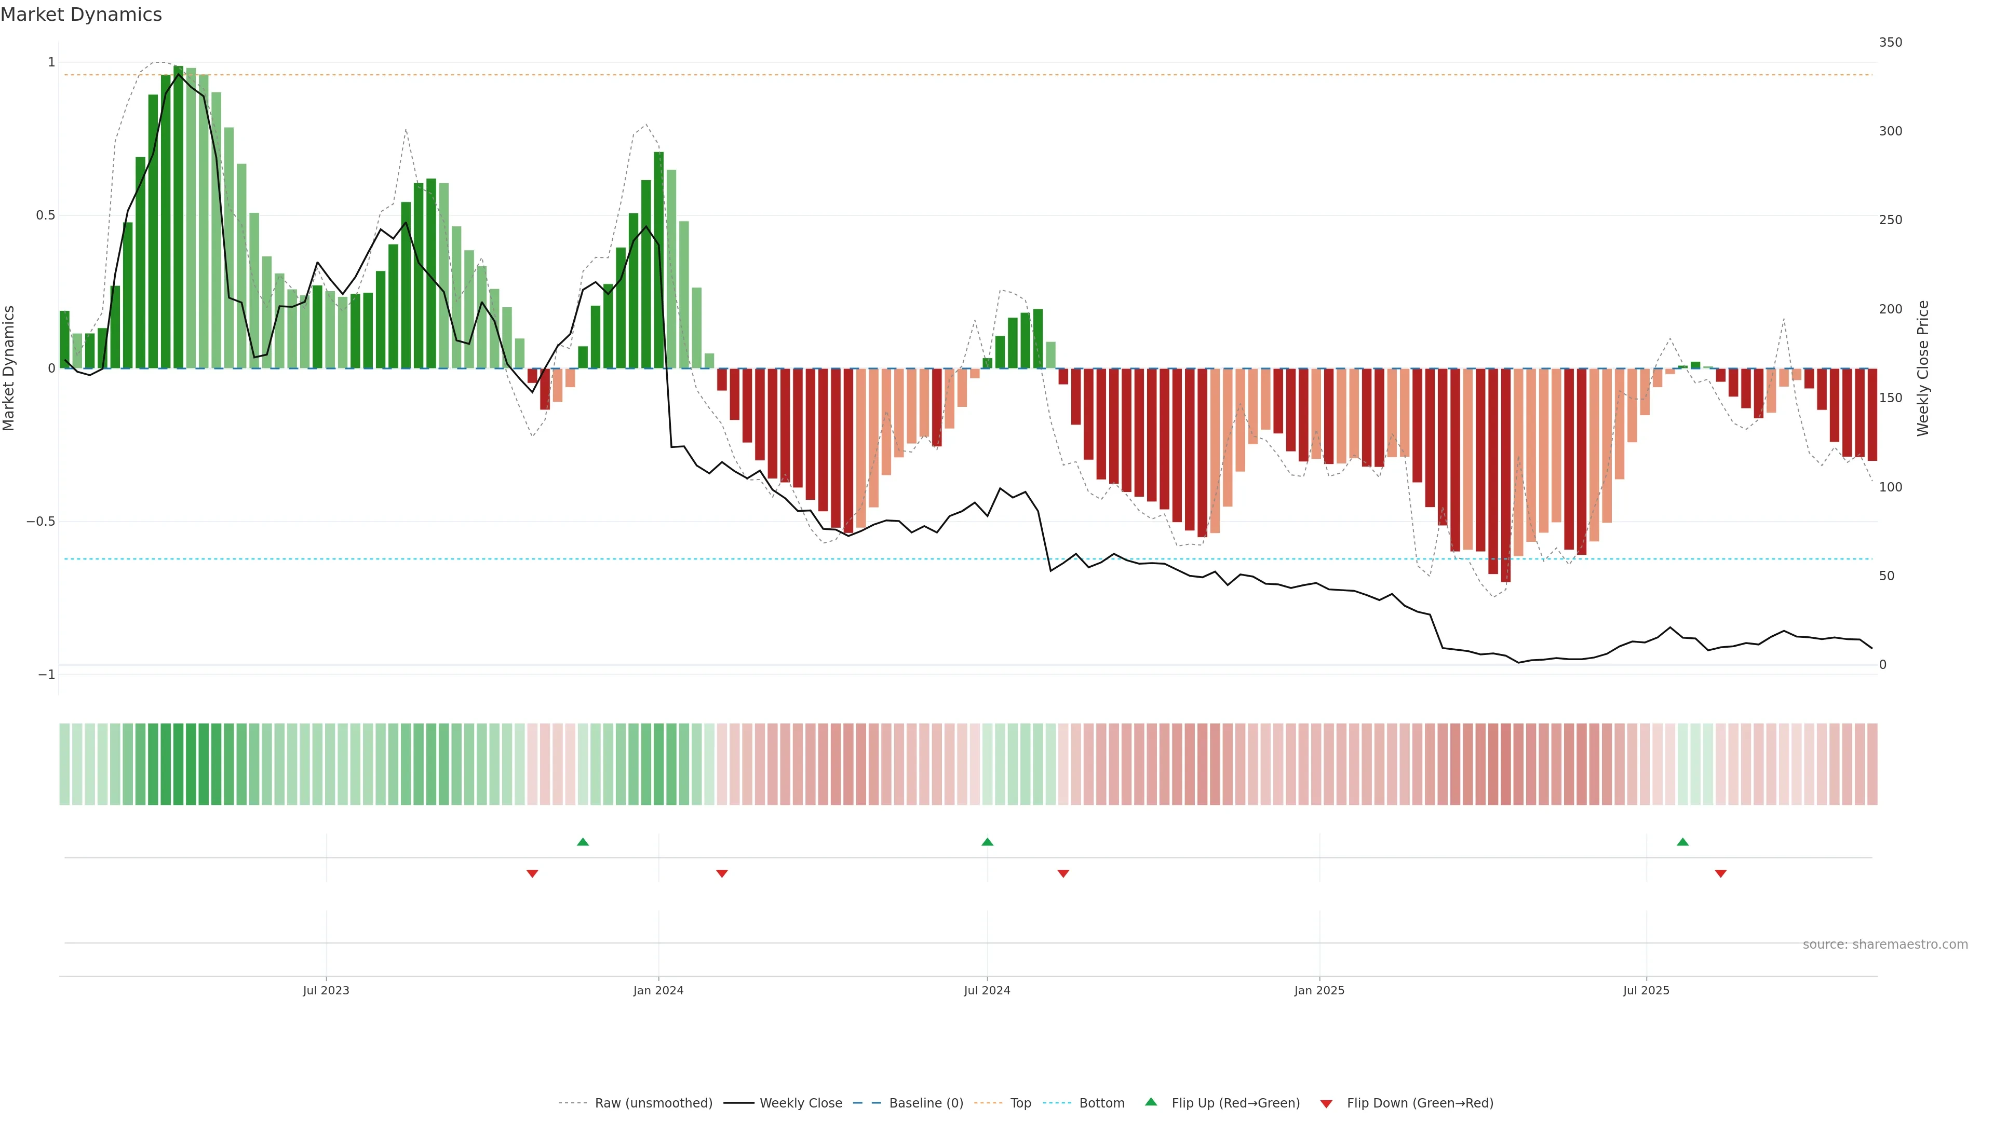Click the Market Dynamics chart title
The image size is (1994, 1121).
(82, 15)
